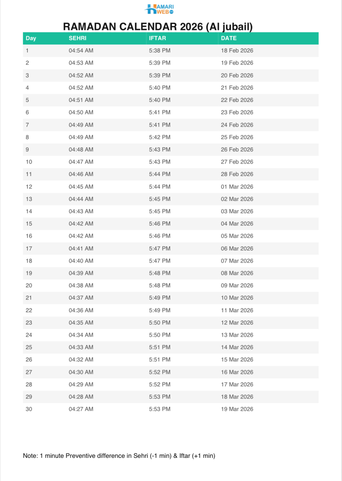
Task: Click day number 10 in table
Action: coord(29,162)
